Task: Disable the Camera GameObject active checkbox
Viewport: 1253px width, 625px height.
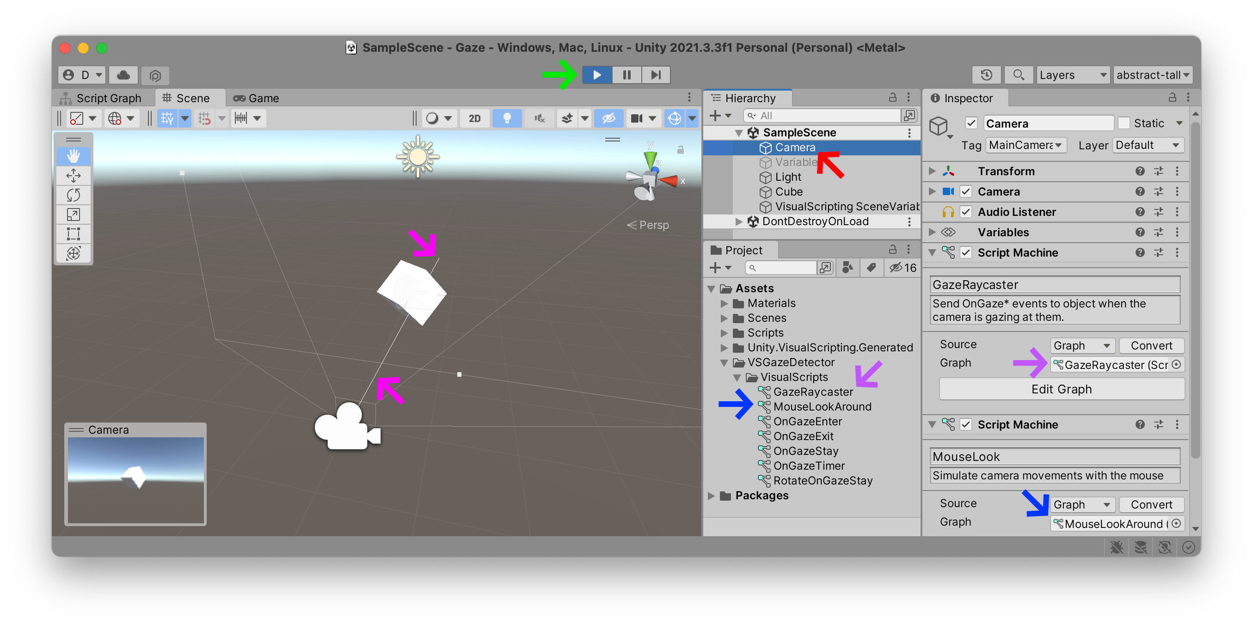Action: (971, 123)
